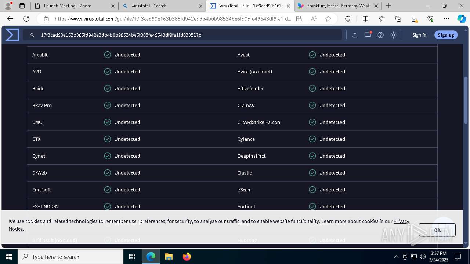The image size is (470, 264).
Task: Select the VirusTotal - File tab
Action: (x=250, y=6)
